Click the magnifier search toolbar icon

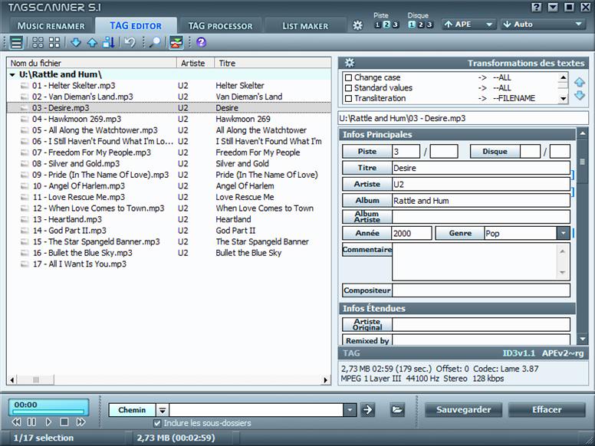(155, 42)
